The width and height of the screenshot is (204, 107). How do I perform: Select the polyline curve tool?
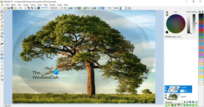click(x=2, y=44)
